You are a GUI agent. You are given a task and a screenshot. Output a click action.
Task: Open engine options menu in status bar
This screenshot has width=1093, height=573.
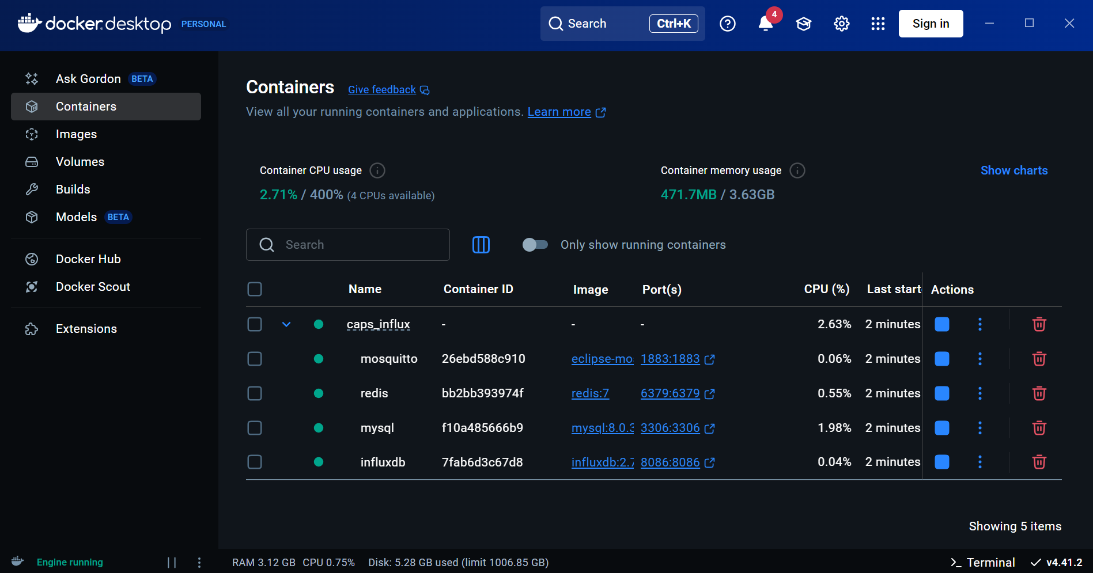pyautogui.click(x=199, y=563)
